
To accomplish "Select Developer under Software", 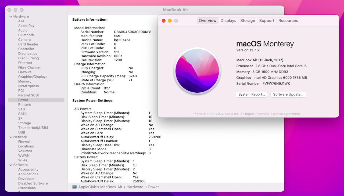I will (26, 179).
